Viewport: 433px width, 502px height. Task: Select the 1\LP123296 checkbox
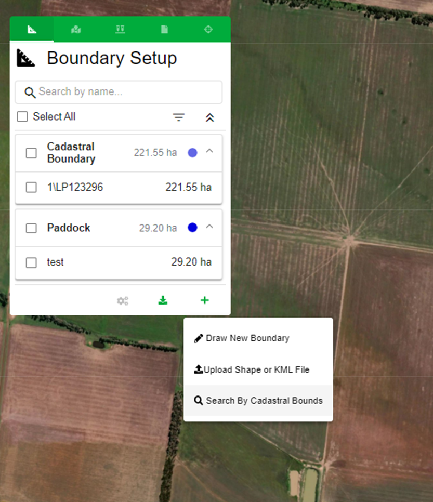[x=31, y=187]
